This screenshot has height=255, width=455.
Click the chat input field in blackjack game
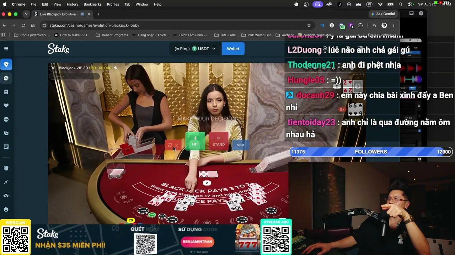coord(74,76)
